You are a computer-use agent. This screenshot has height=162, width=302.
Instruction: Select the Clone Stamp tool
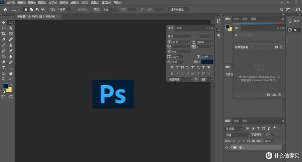pyautogui.click(x=11, y=45)
